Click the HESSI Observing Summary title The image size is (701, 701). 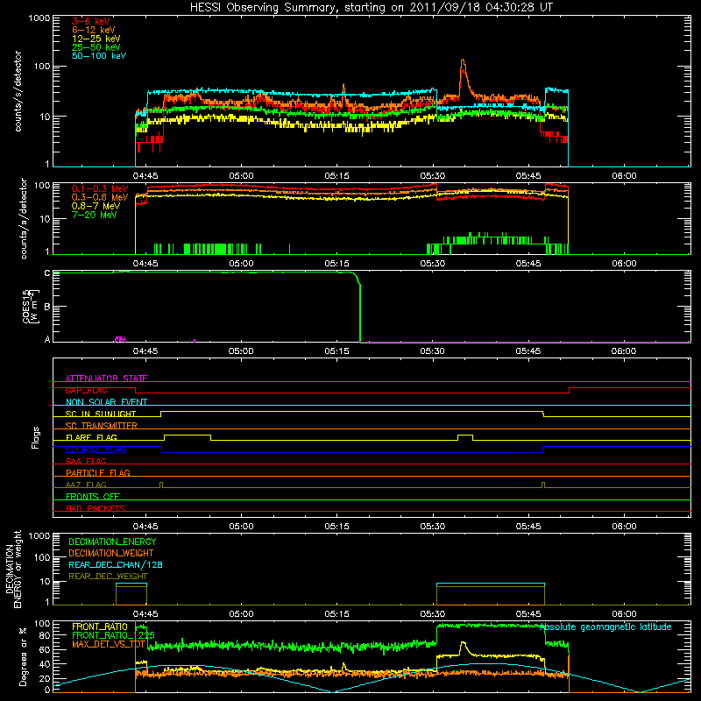click(x=372, y=8)
